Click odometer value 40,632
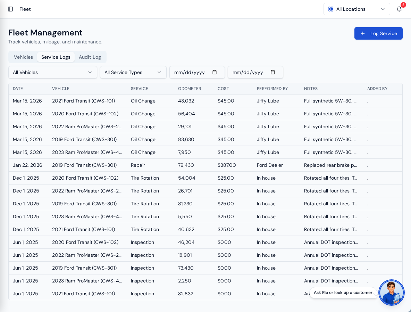 [x=186, y=229]
